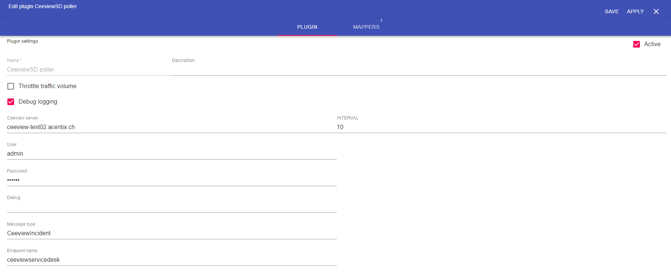Select the PLUGIN tab
Viewport: 671px width, 278px height.
coord(307,27)
